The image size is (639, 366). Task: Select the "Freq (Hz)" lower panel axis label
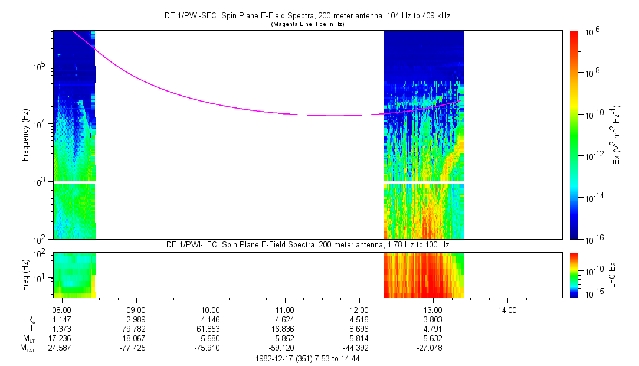(25, 274)
